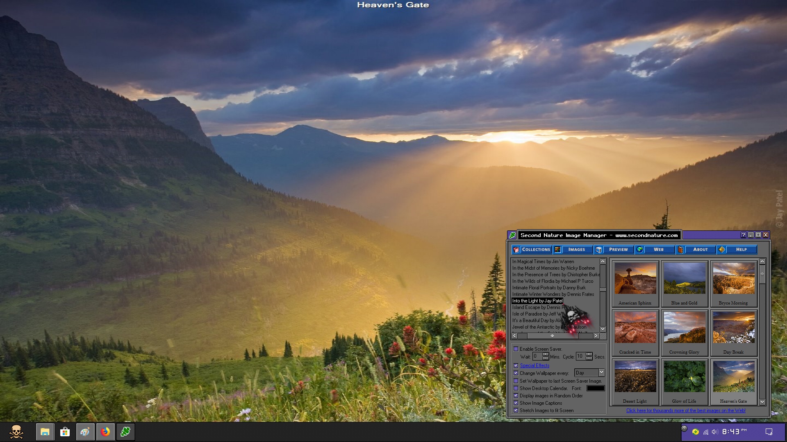The width and height of the screenshot is (787, 442).
Task: Enable Show Desktop Calendar checkbox
Action: coord(516,388)
